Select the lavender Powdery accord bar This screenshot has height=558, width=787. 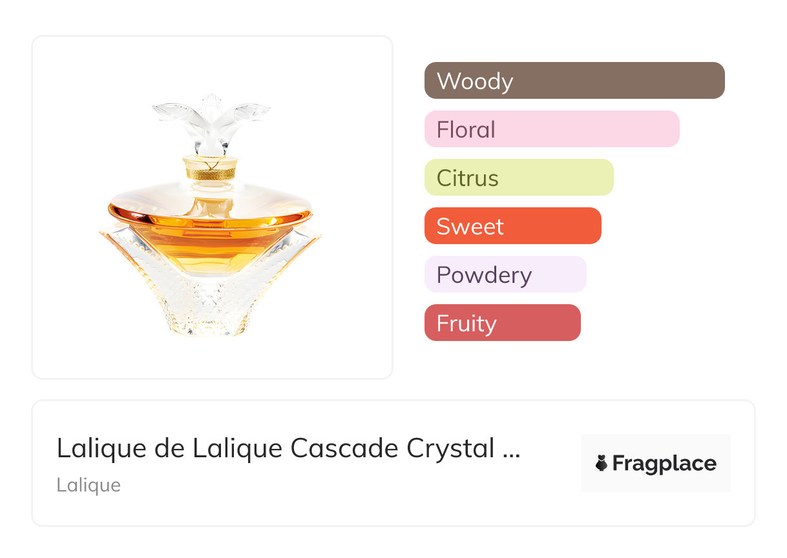pyautogui.click(x=505, y=274)
